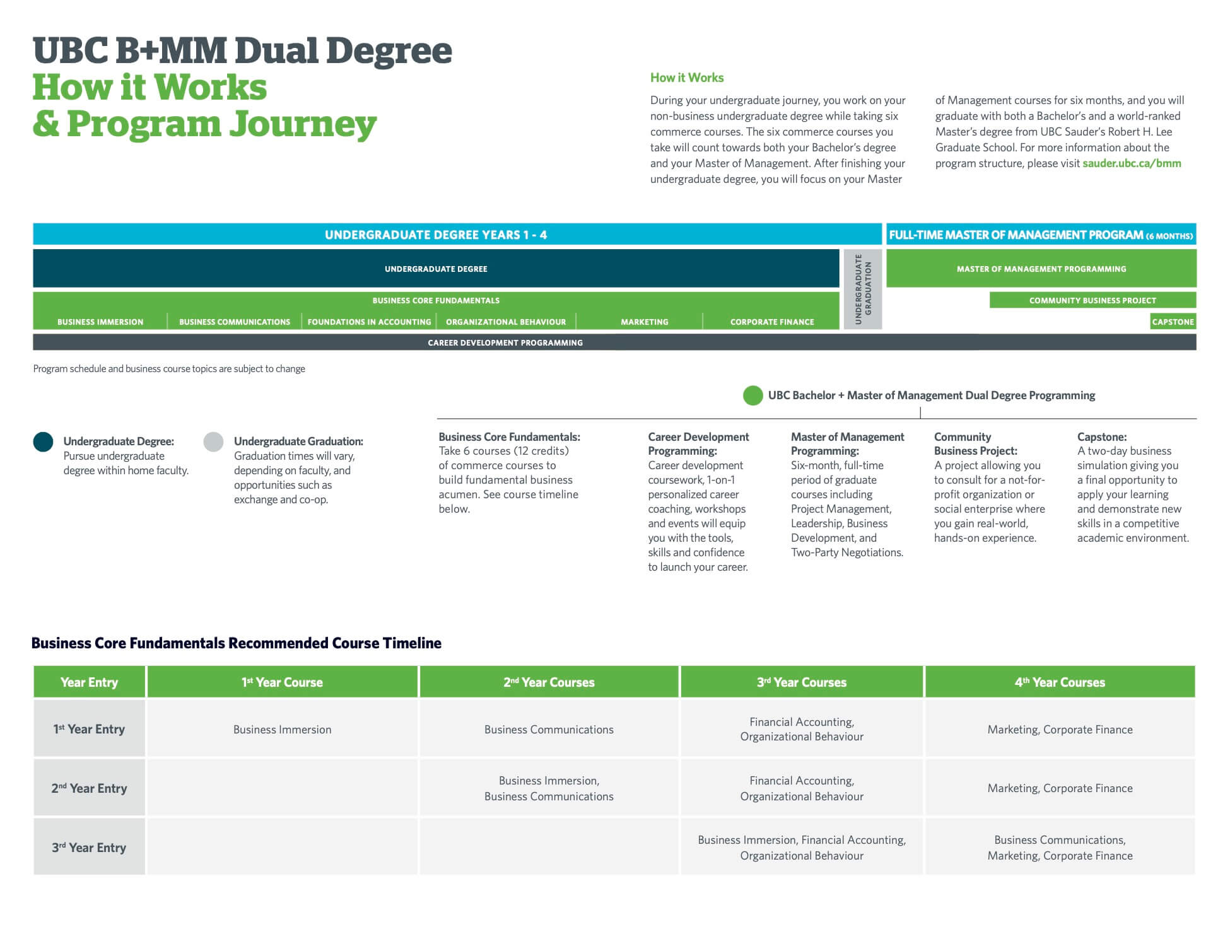
Task: Click the Recommended Course Timeline table heading
Action: click(237, 643)
